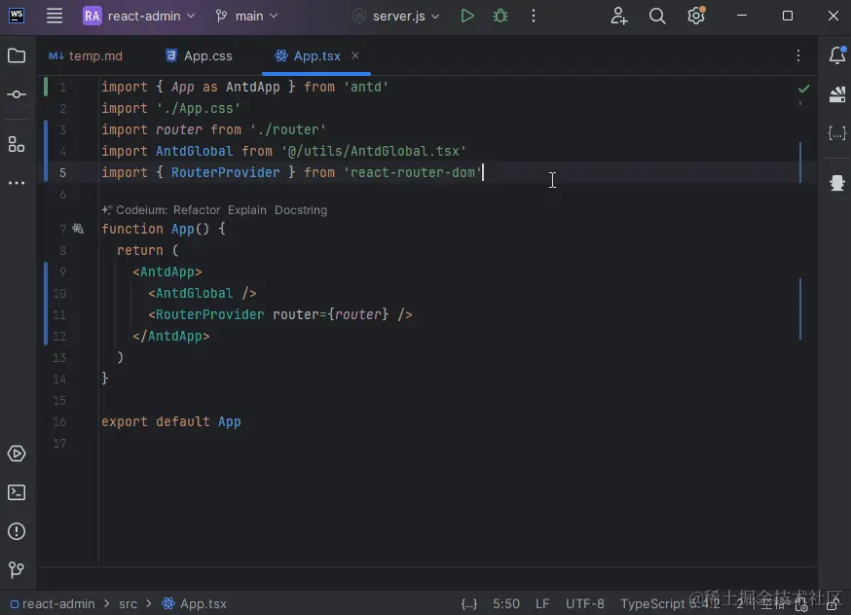Open editor tabs options menu
This screenshot has height=615, width=851.
[x=797, y=55]
